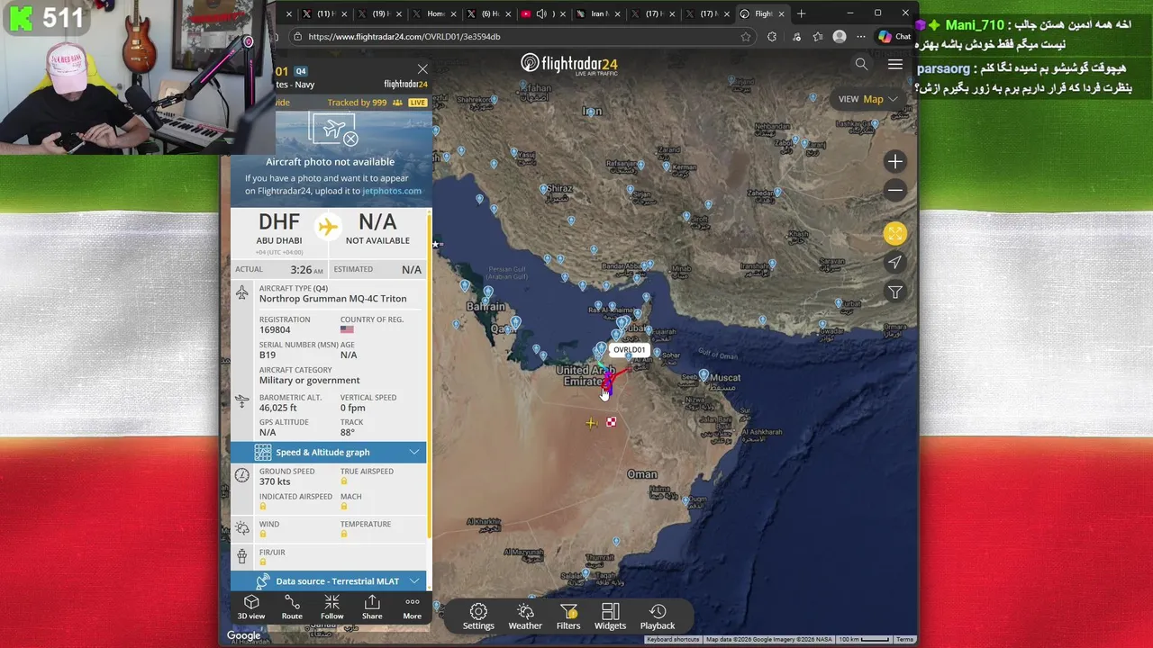Switch to the (19) X browser tab

click(380, 13)
